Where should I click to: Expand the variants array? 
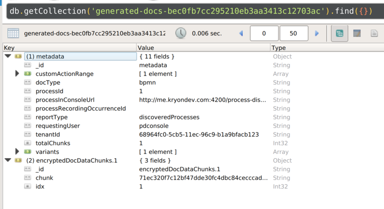(x=17, y=151)
